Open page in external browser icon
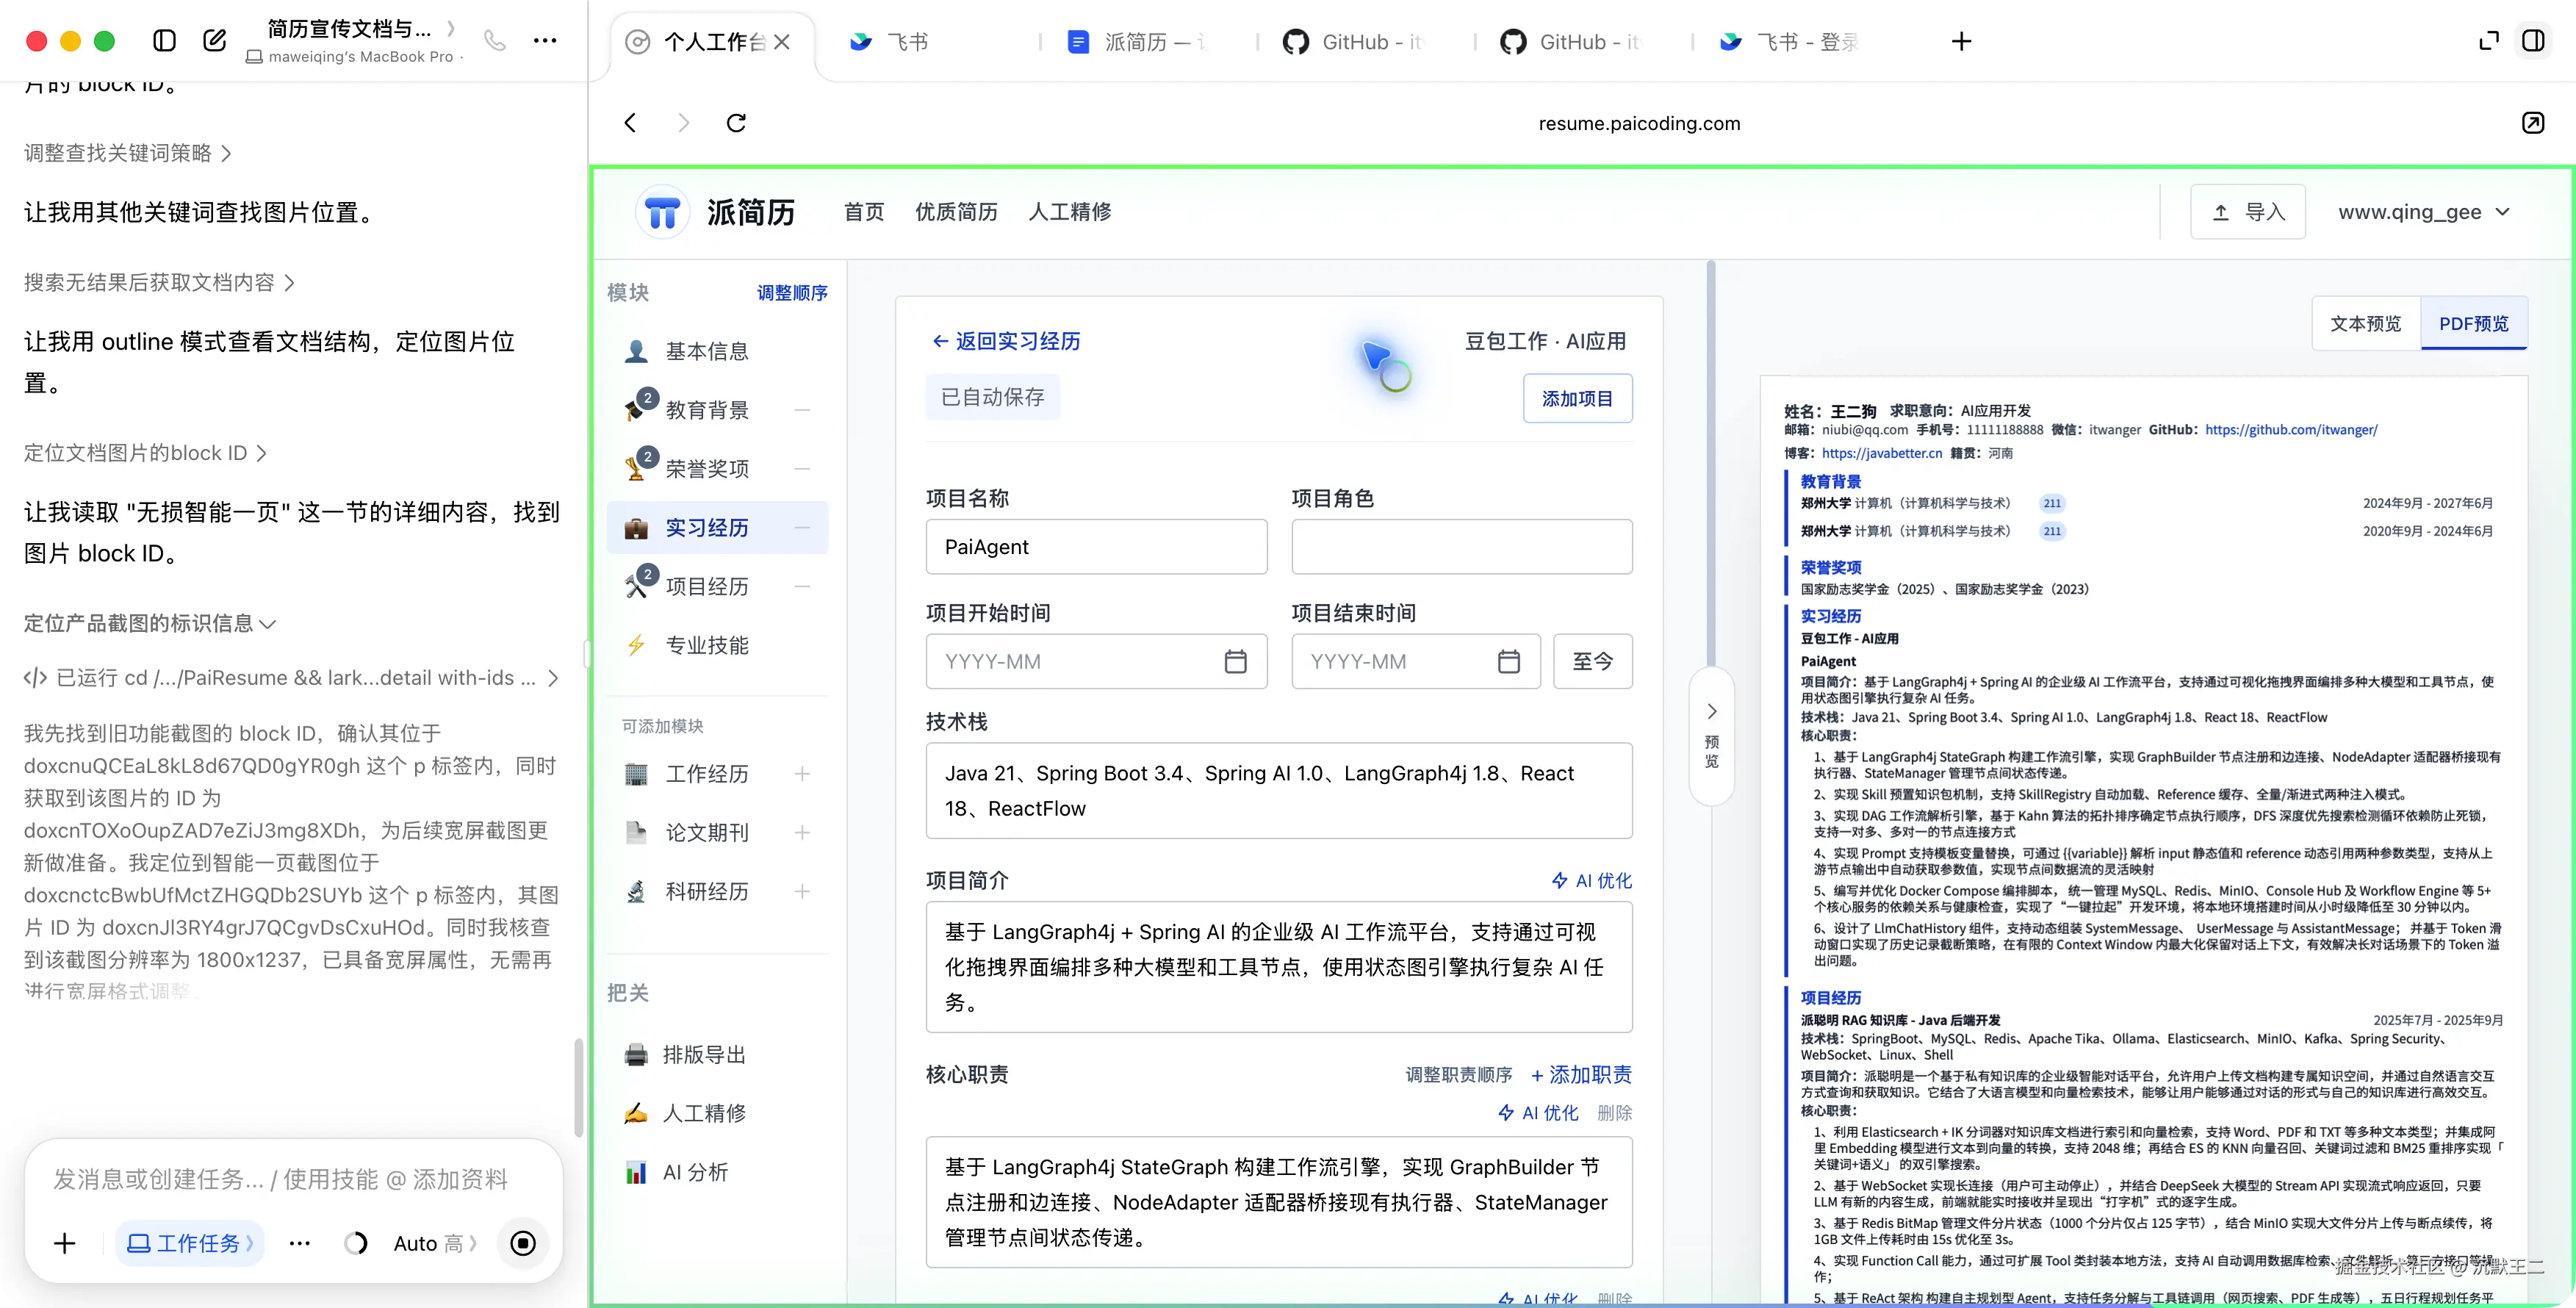 [2532, 123]
